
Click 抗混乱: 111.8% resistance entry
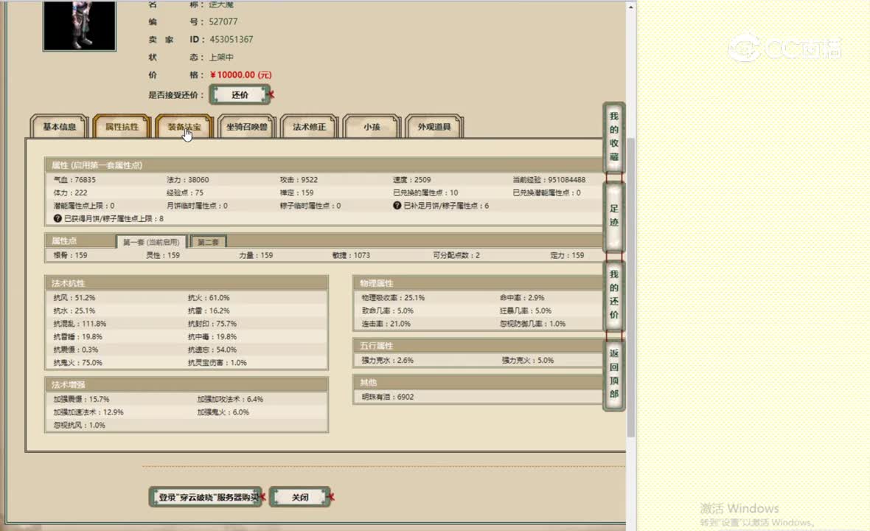pos(80,324)
